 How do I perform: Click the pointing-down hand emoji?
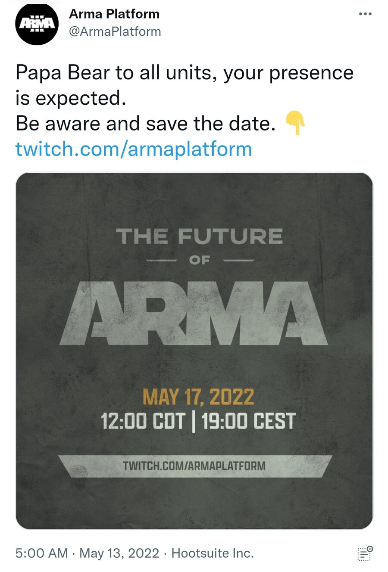pyautogui.click(x=296, y=123)
